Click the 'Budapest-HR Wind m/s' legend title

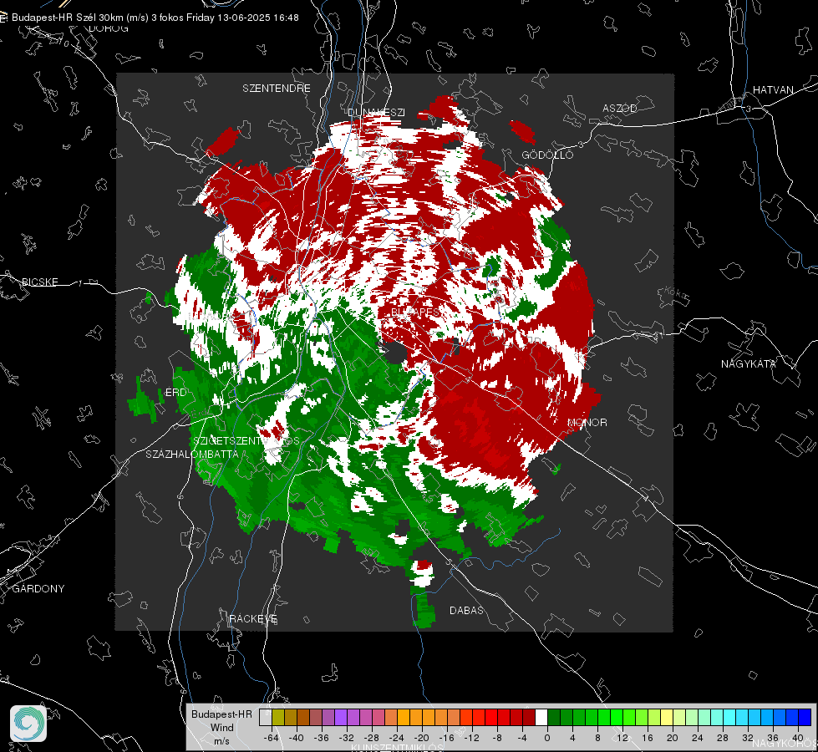point(221,728)
